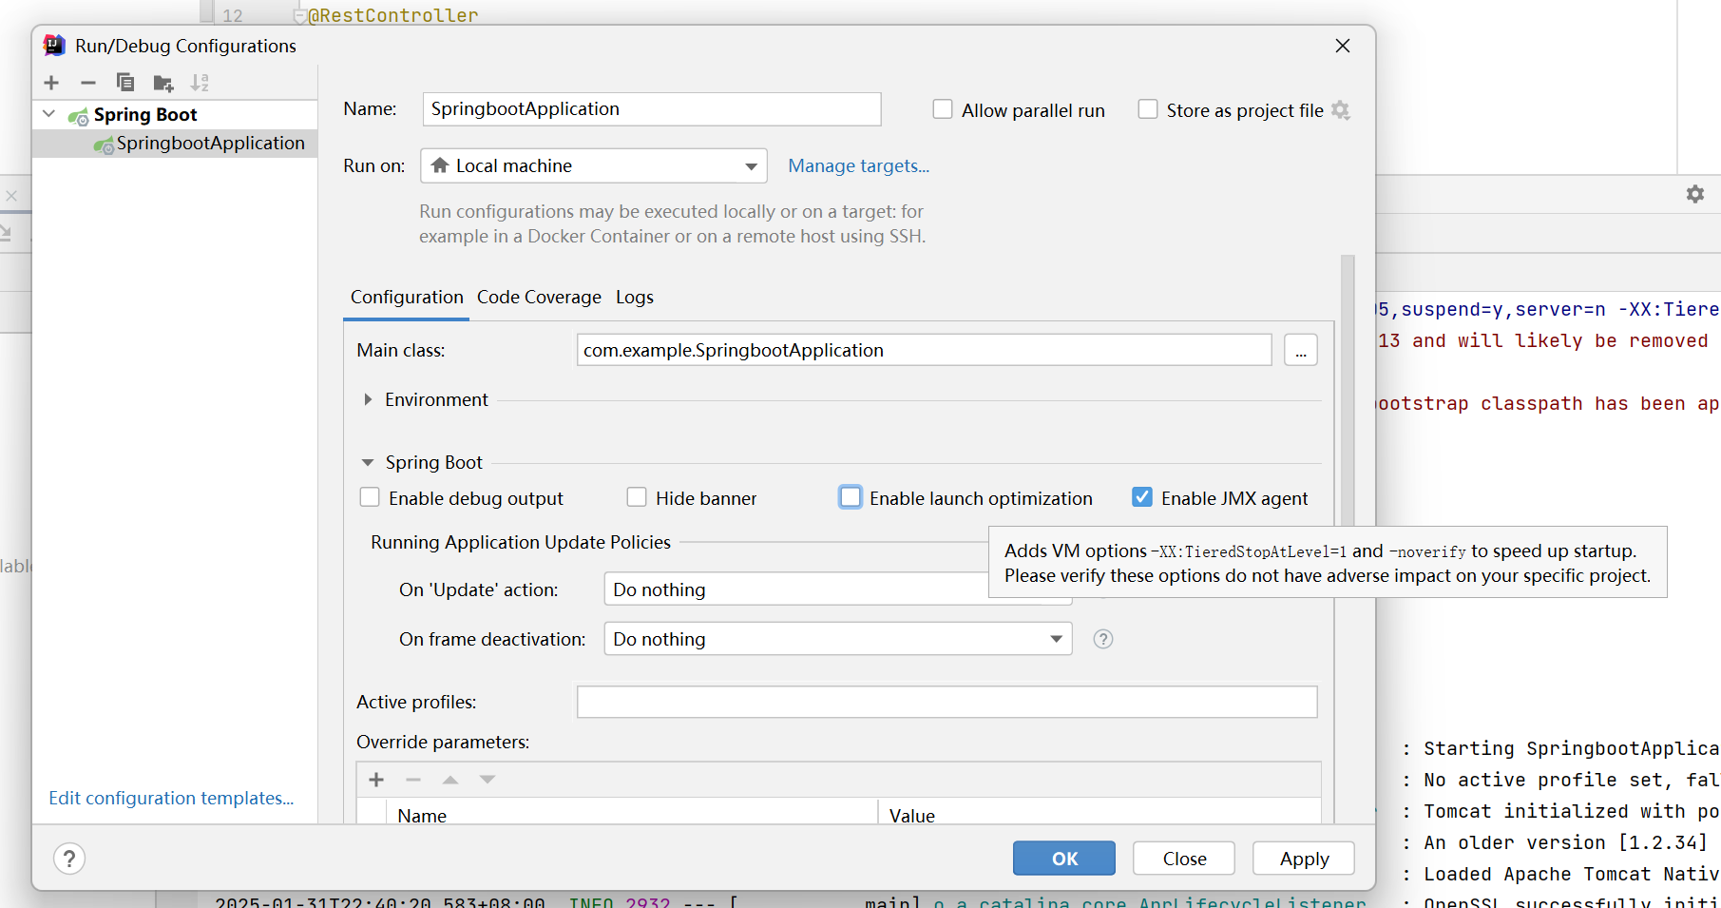Click Manage targets link
This screenshot has width=1721, height=908.
(859, 165)
